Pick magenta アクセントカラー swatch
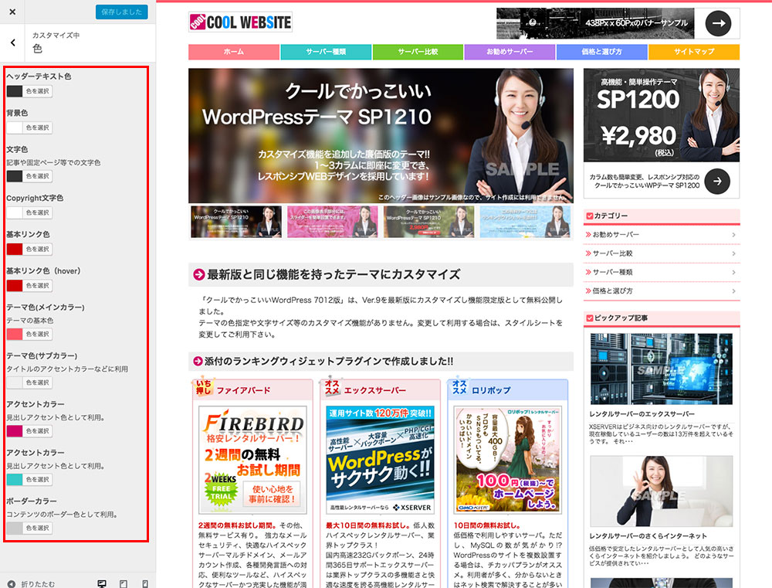 click(14, 431)
